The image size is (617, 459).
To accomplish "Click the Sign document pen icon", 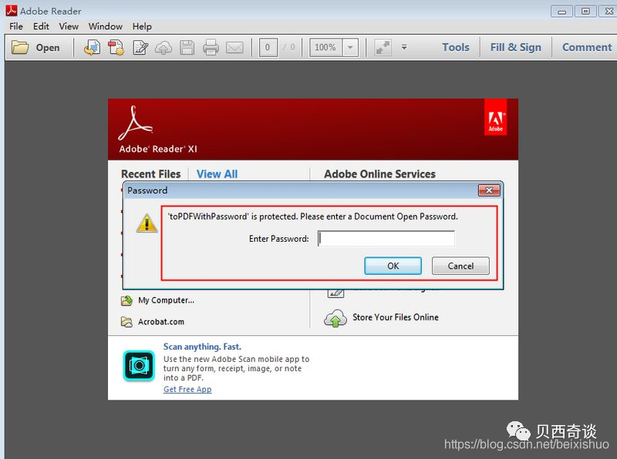I will [x=140, y=48].
